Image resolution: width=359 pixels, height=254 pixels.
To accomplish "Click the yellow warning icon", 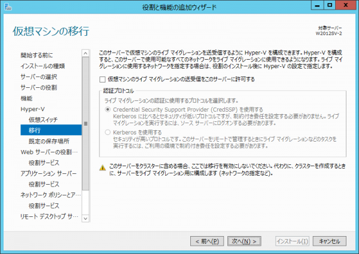I will click(x=102, y=169).
